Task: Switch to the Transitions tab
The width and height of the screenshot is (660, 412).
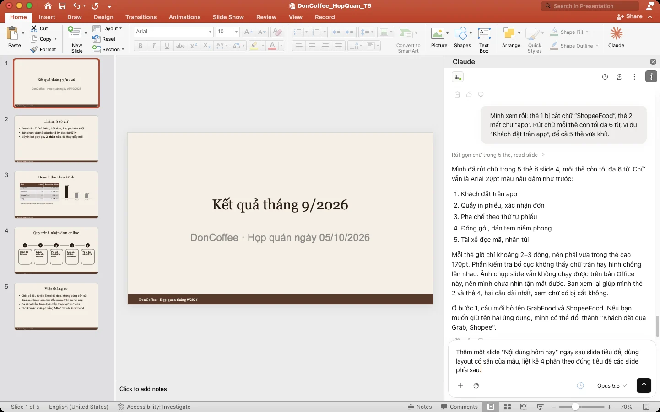Action: pos(141,17)
